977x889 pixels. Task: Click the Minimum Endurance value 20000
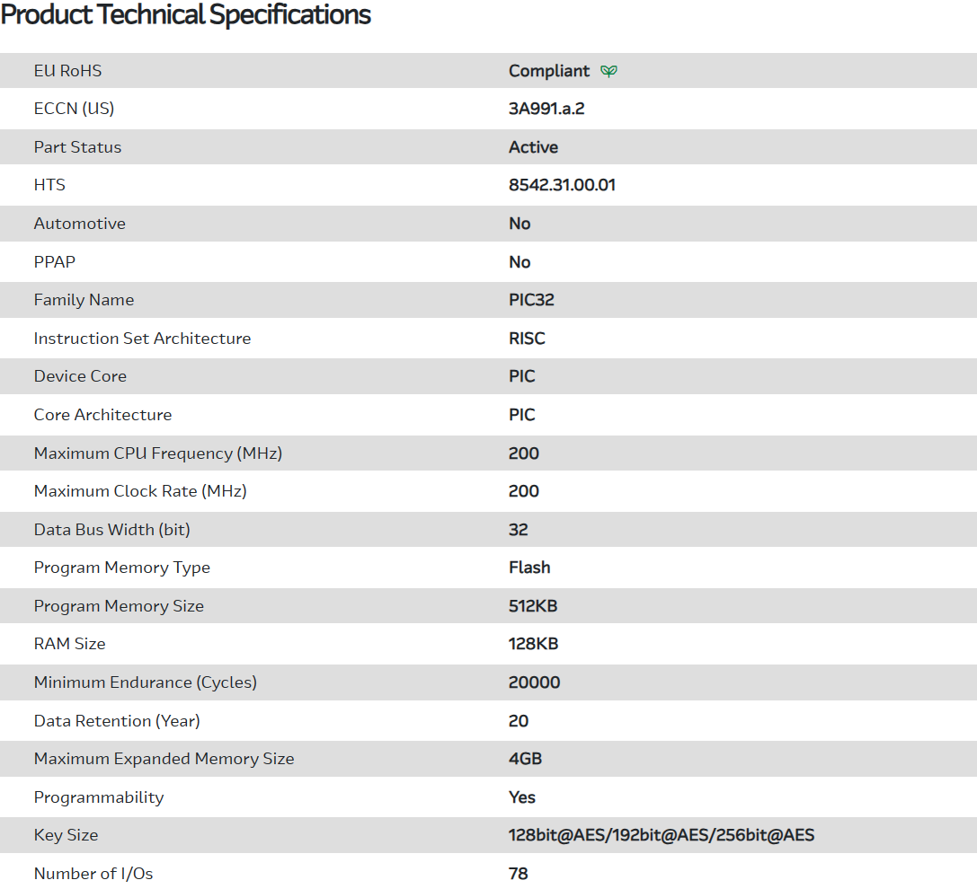pyautogui.click(x=534, y=682)
